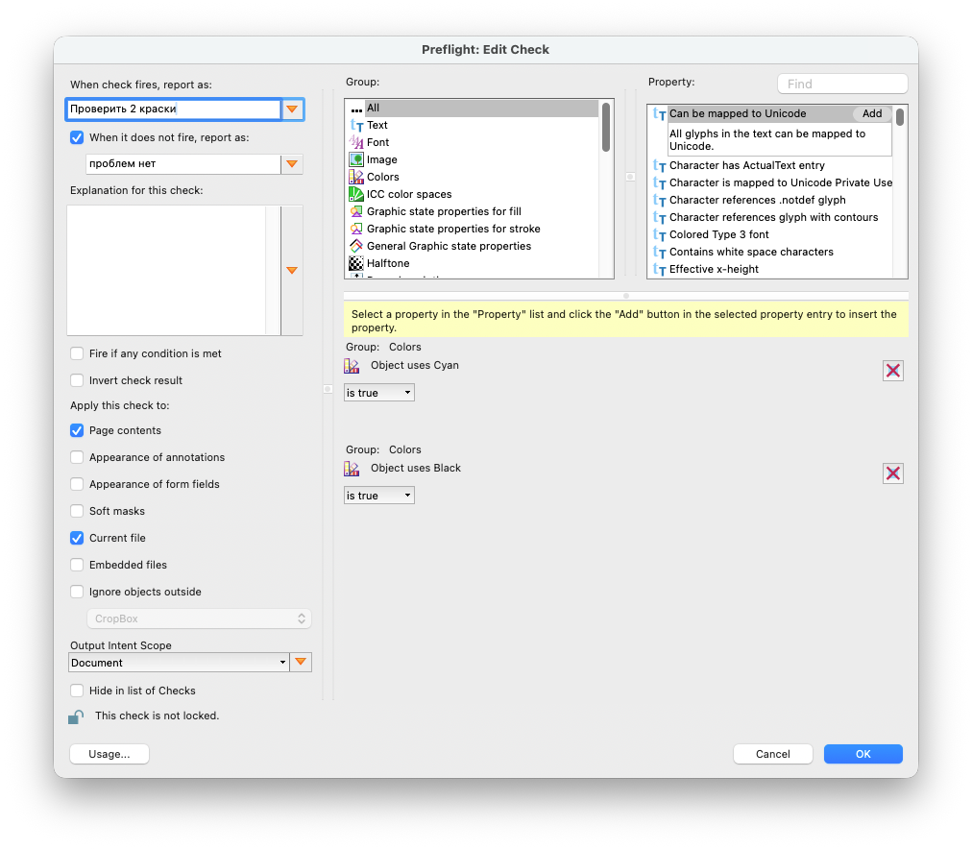The height and width of the screenshot is (849, 972).
Task: Click icon beside Colored Type 3 font
Action: tap(660, 235)
